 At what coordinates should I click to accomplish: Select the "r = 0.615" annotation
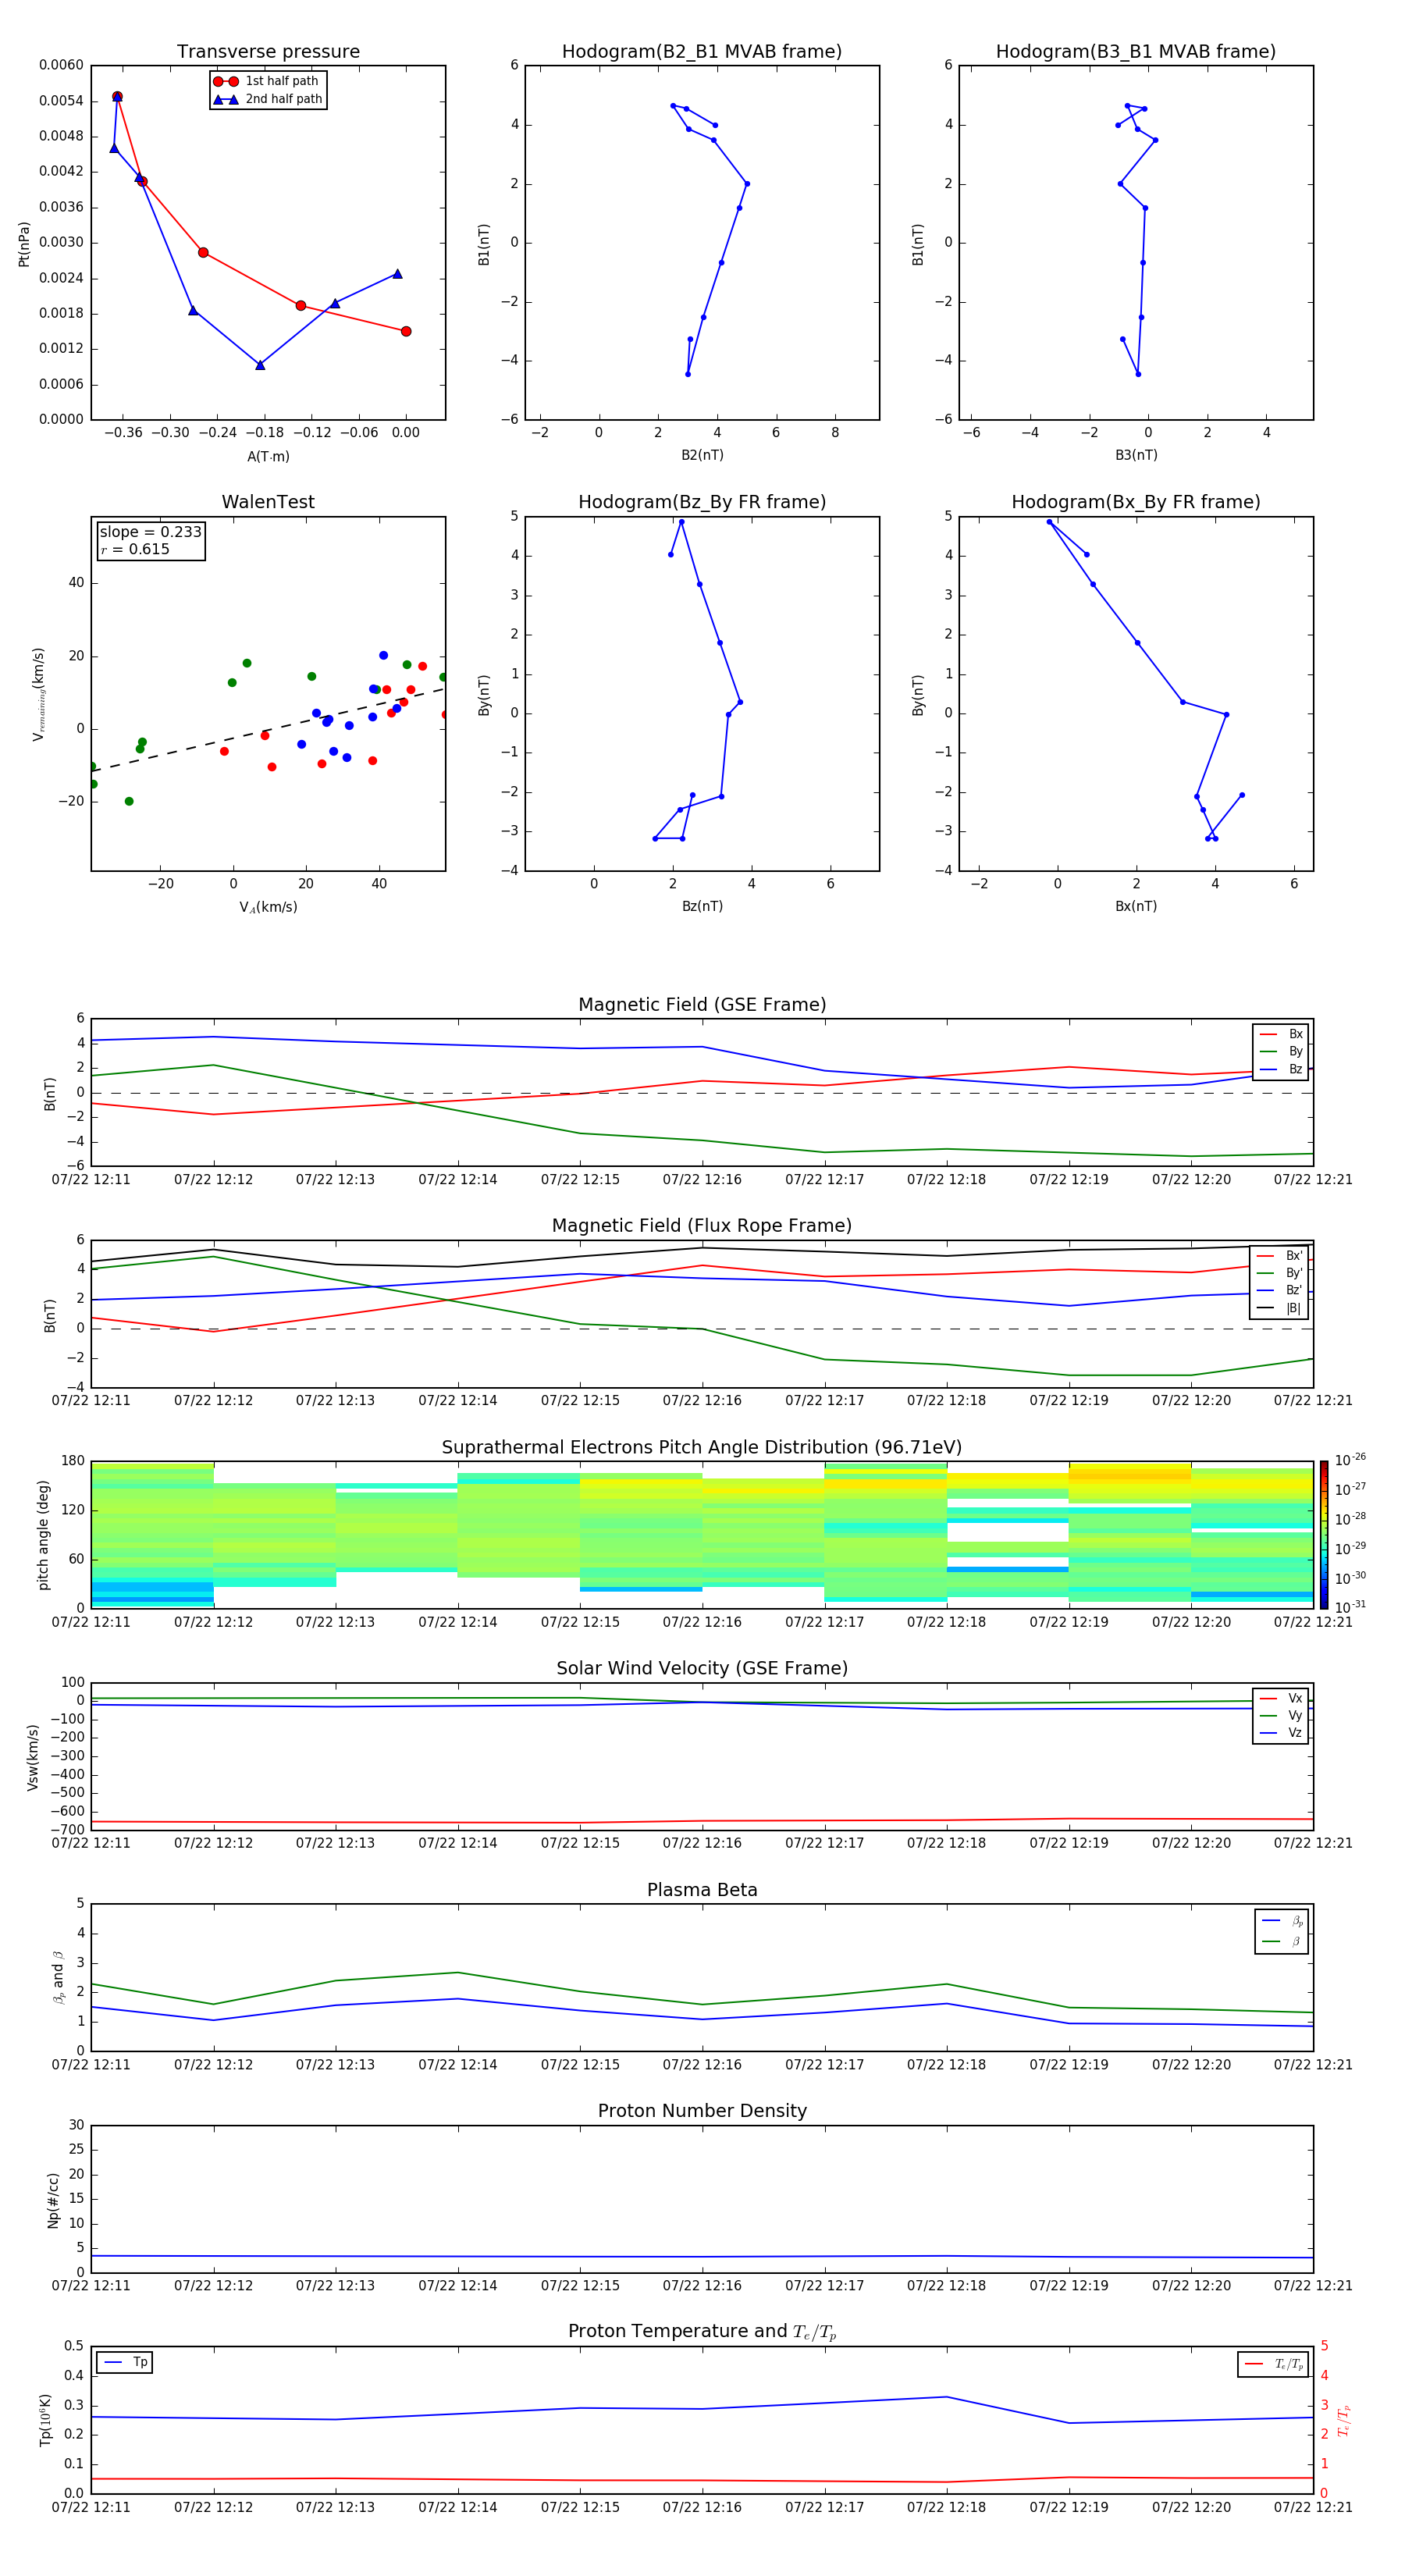[135, 549]
